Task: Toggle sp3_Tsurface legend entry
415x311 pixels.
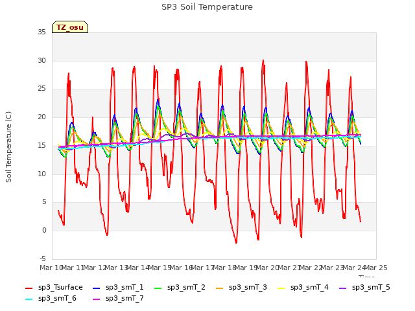Action: pos(54,288)
